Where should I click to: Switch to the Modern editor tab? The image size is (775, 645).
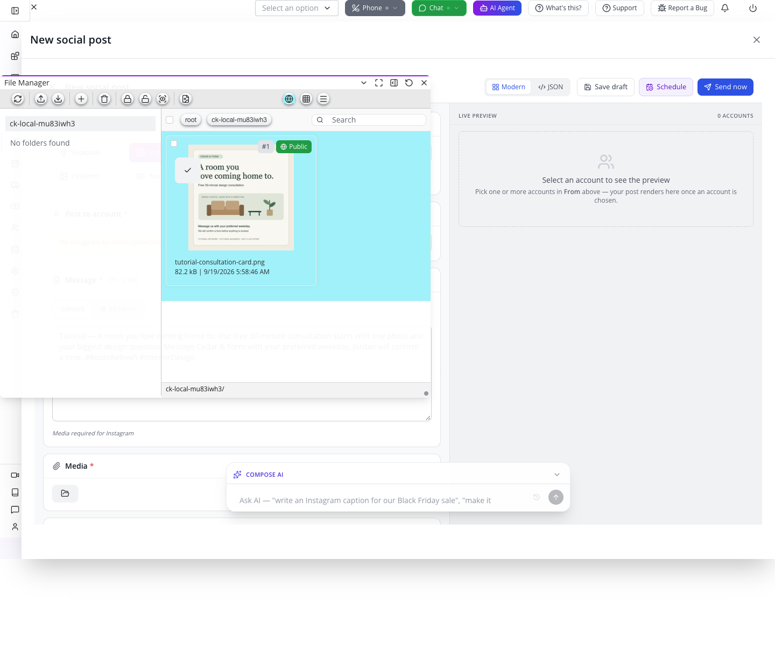[x=509, y=87]
